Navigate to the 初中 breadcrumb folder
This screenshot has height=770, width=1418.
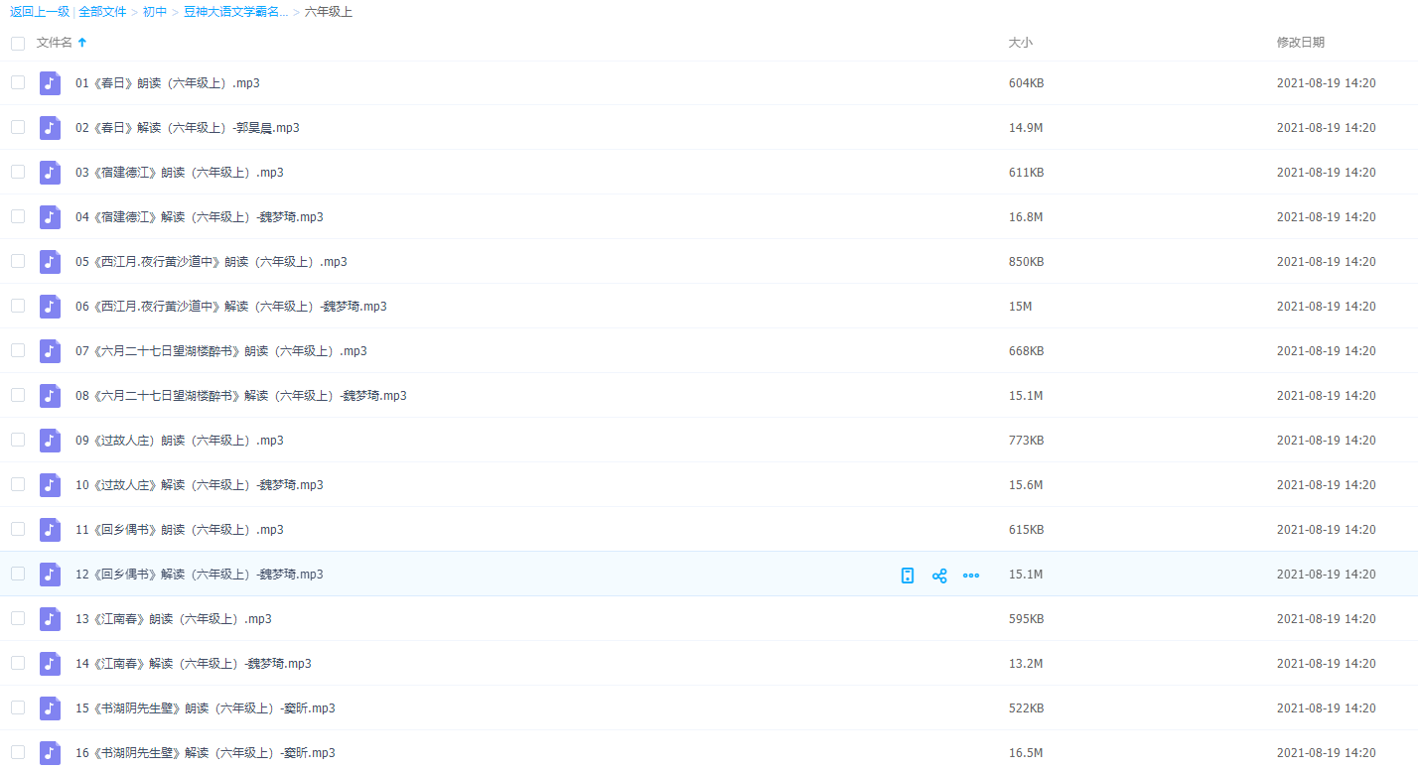tap(154, 12)
